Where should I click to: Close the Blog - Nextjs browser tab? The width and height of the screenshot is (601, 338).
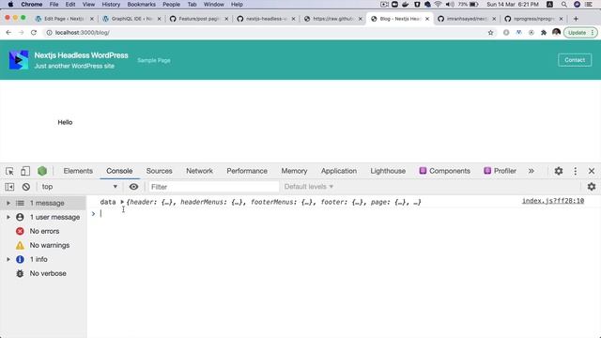click(427, 19)
